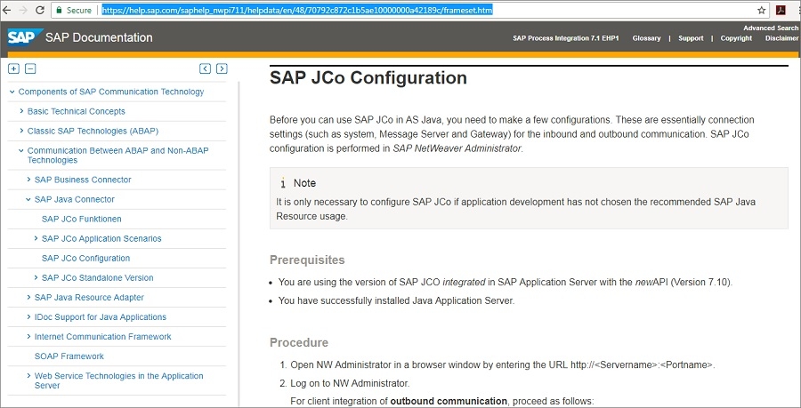Click the next topic arrow icon
This screenshot has height=408, width=801.
[222, 68]
